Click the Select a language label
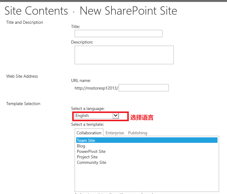This screenshot has height=194, width=227. [x=88, y=108]
